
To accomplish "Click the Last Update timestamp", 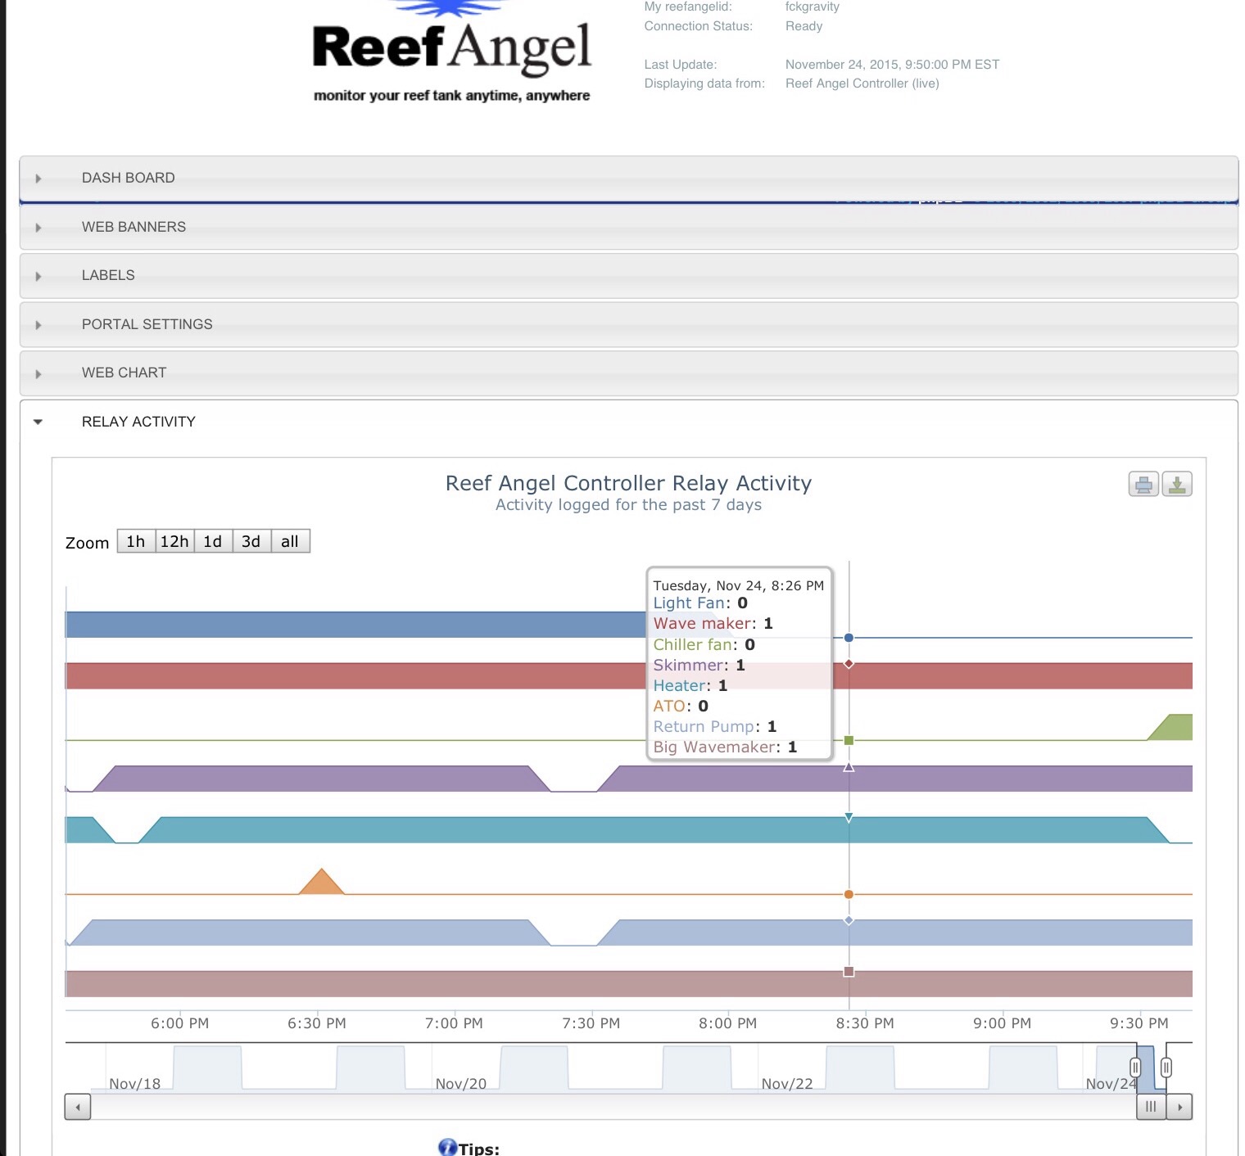I will pyautogui.click(x=892, y=65).
